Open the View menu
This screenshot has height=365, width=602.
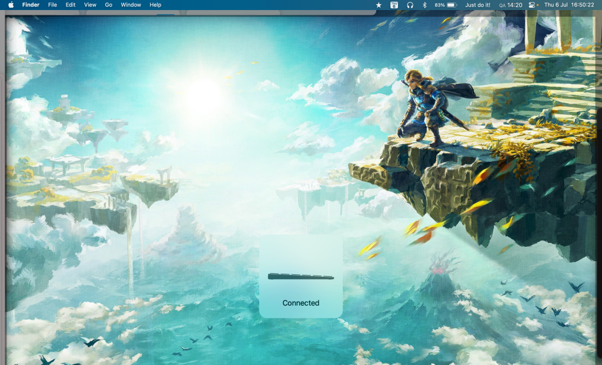(x=90, y=5)
